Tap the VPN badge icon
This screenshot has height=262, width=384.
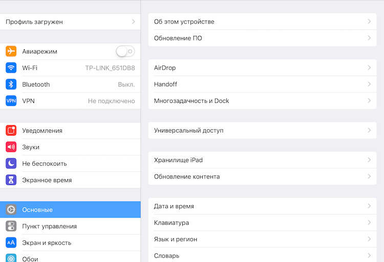(11, 101)
